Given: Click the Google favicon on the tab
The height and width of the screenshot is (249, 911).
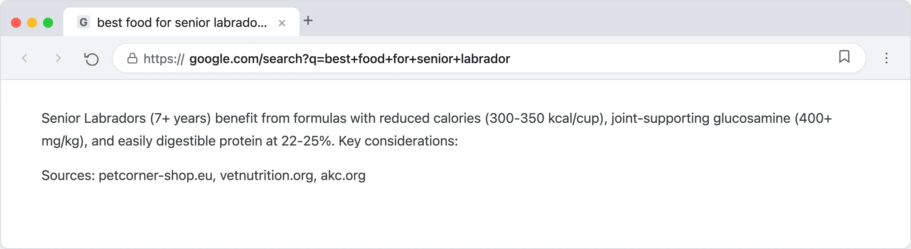Looking at the screenshot, I should pyautogui.click(x=83, y=22).
